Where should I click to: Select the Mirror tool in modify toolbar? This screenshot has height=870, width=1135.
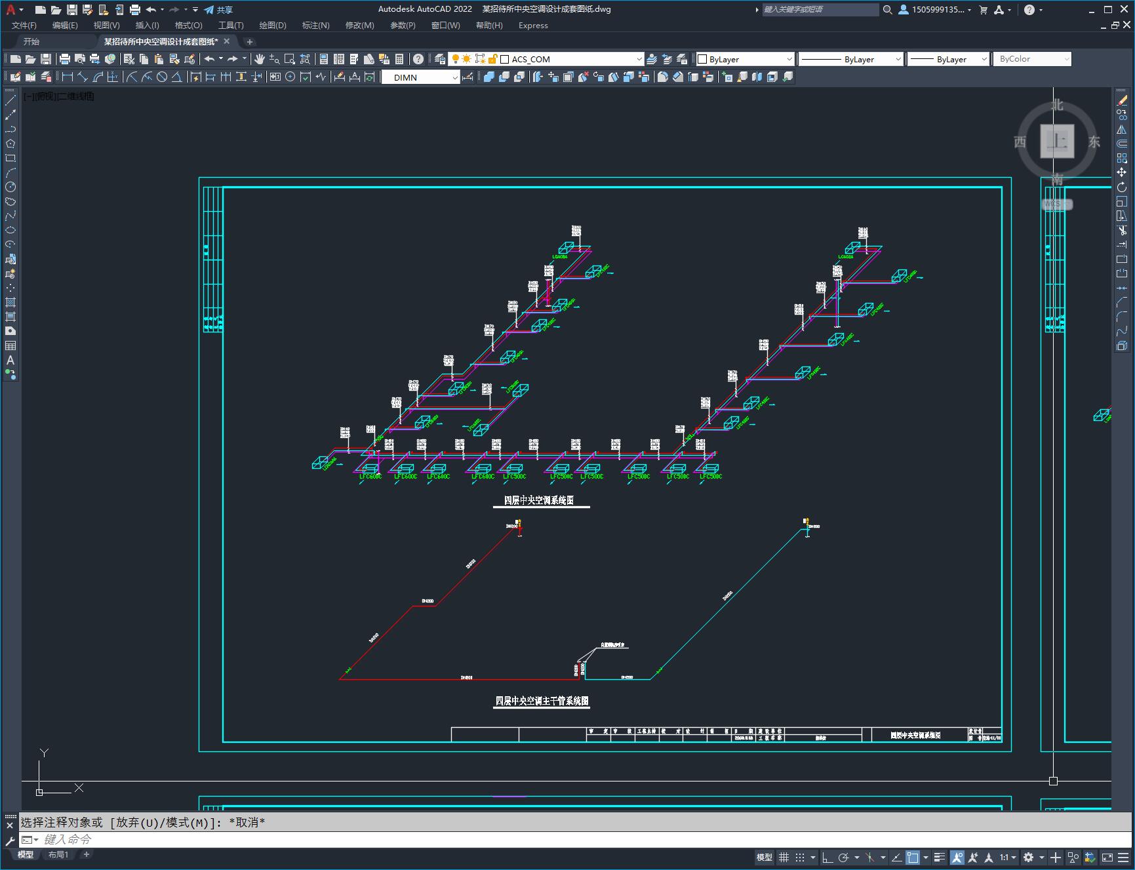pos(1122,129)
